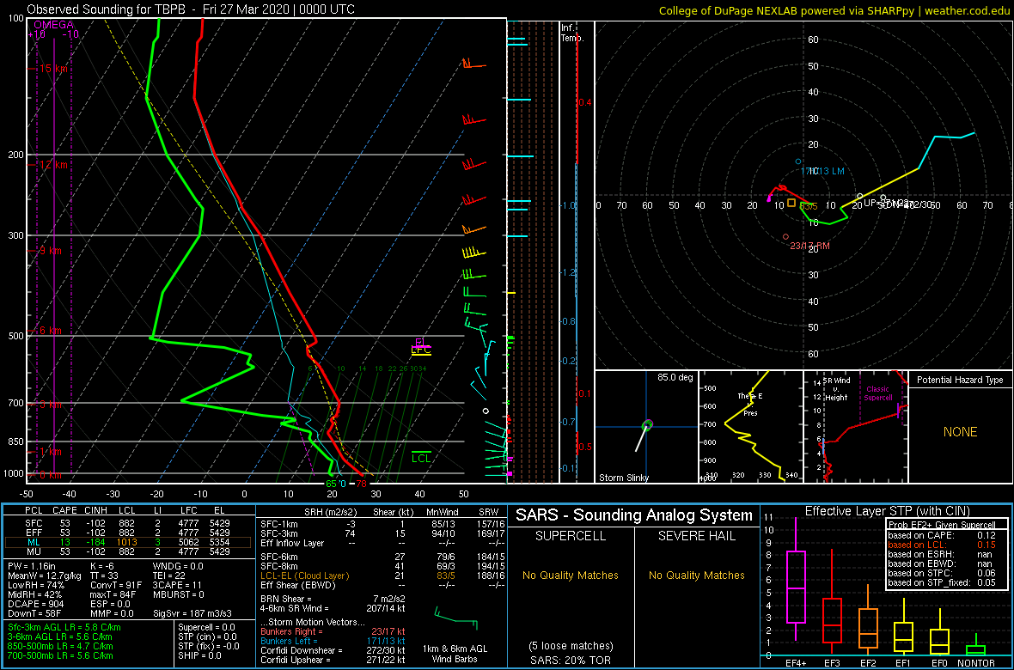Viewport: 1014px width, 670px height.
Task: Click the Sfc-3km AGL LR lapse rate
Action: (x=64, y=627)
